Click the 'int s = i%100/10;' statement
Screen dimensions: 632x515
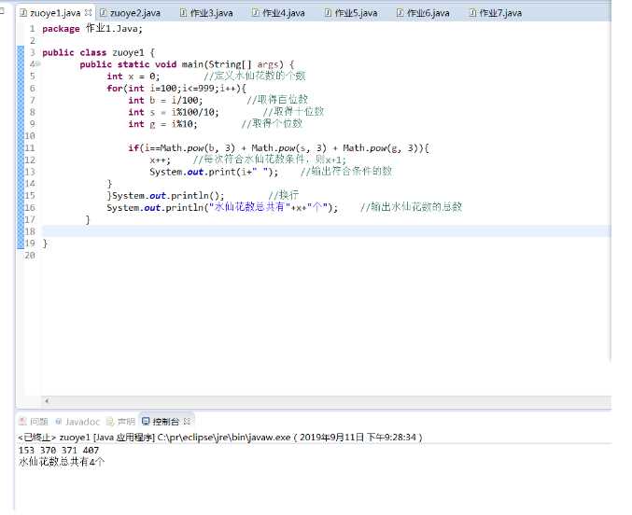[174, 112]
